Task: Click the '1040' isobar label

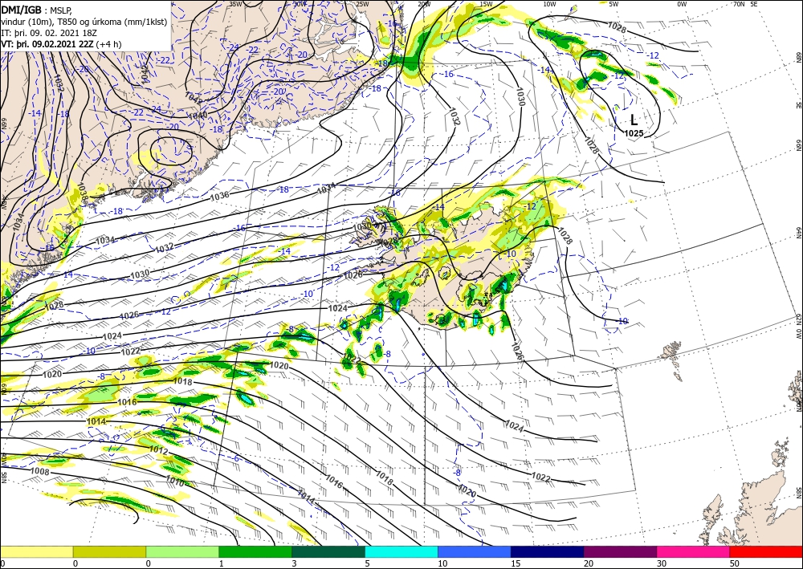Action: point(198,116)
